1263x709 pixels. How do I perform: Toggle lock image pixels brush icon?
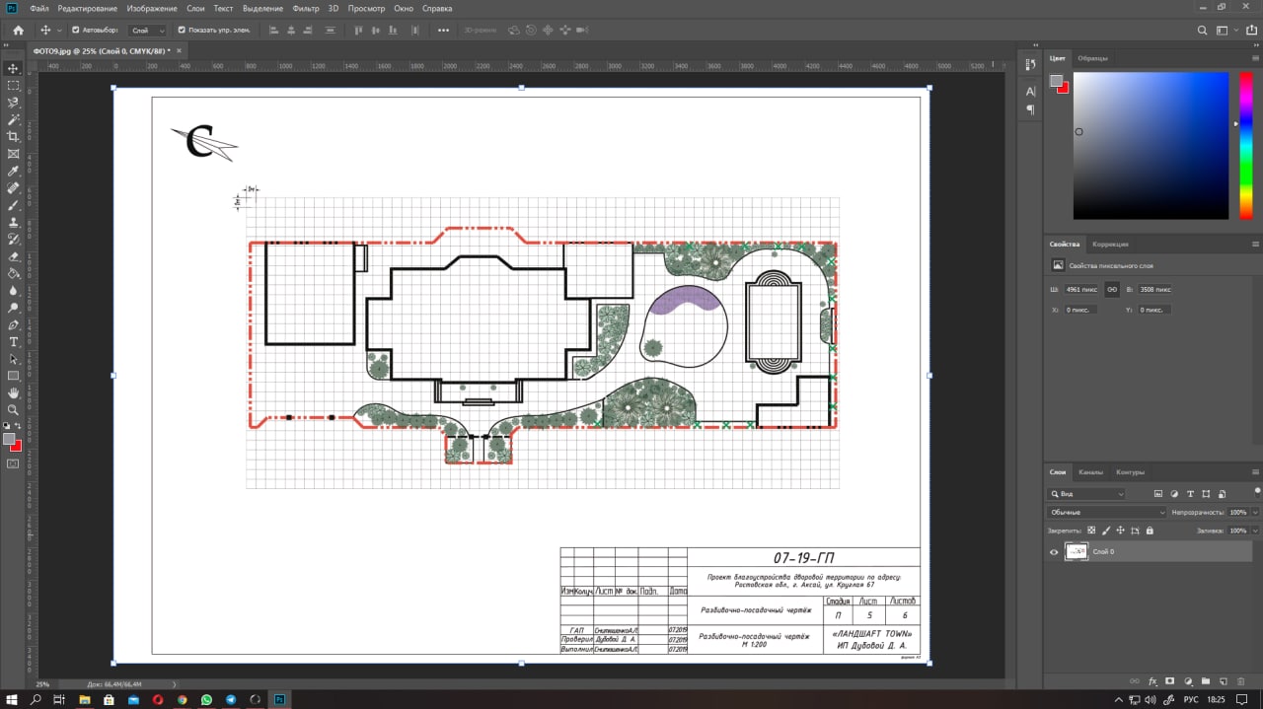pyautogui.click(x=1105, y=531)
